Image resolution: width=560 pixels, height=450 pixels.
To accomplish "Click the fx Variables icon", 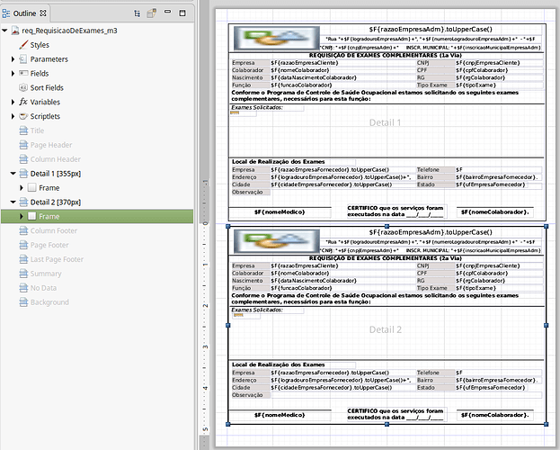I will point(23,102).
